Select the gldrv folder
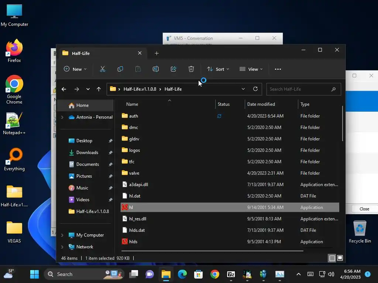This screenshot has width=378, height=283. [230, 139]
